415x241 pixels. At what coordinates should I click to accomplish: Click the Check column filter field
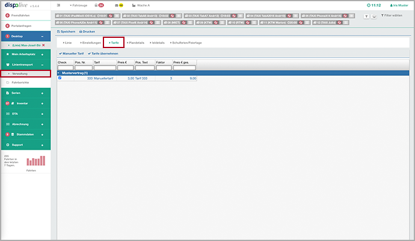point(66,68)
